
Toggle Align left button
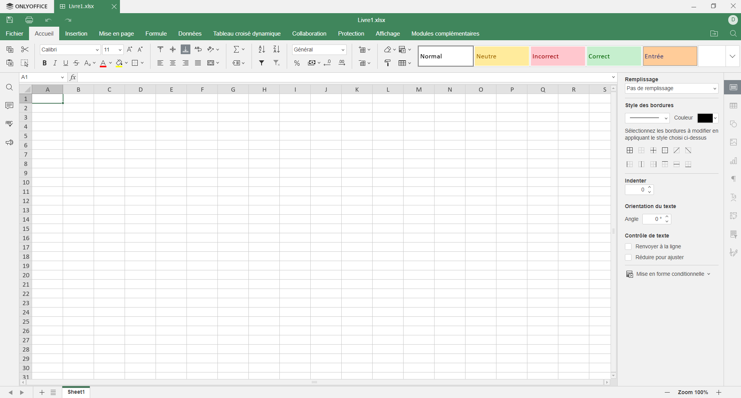[x=160, y=63]
